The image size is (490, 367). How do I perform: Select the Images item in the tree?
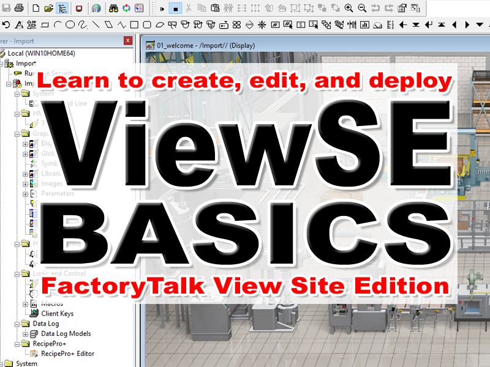point(52,183)
